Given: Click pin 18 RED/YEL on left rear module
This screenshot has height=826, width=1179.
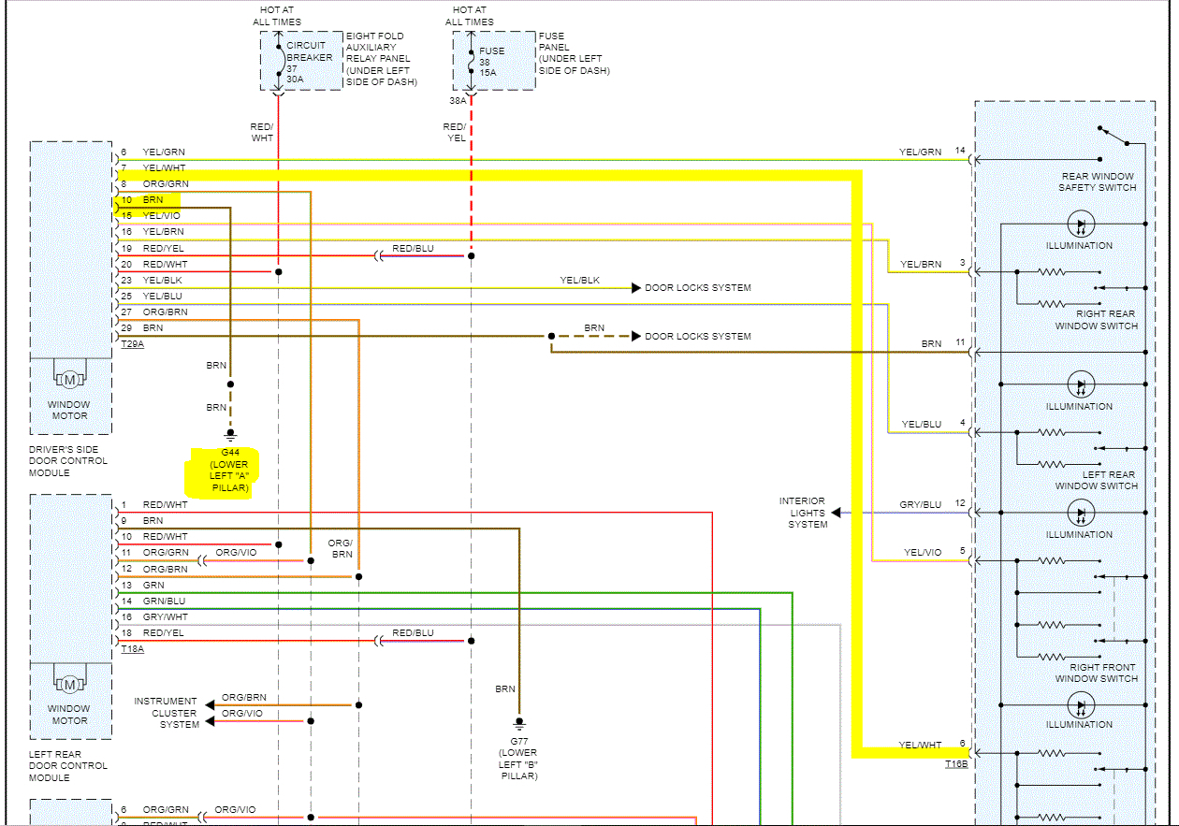Looking at the screenshot, I should pos(153,633).
